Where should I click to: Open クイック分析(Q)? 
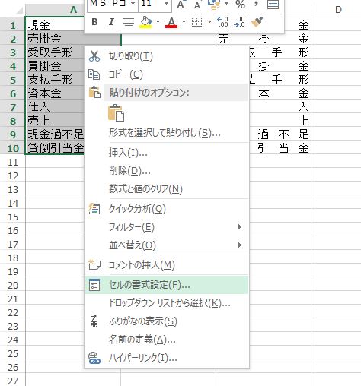[167, 209]
